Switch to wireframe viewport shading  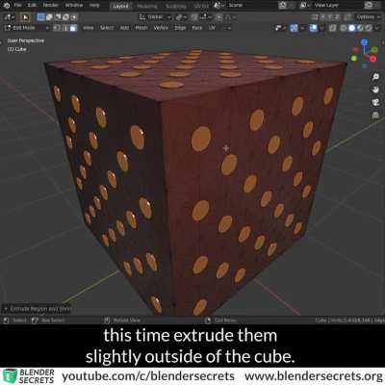[344, 28]
